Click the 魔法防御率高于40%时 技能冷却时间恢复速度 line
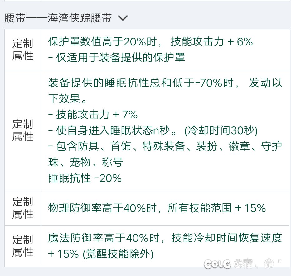Screen dimensions: 291x276 click(x=165, y=238)
